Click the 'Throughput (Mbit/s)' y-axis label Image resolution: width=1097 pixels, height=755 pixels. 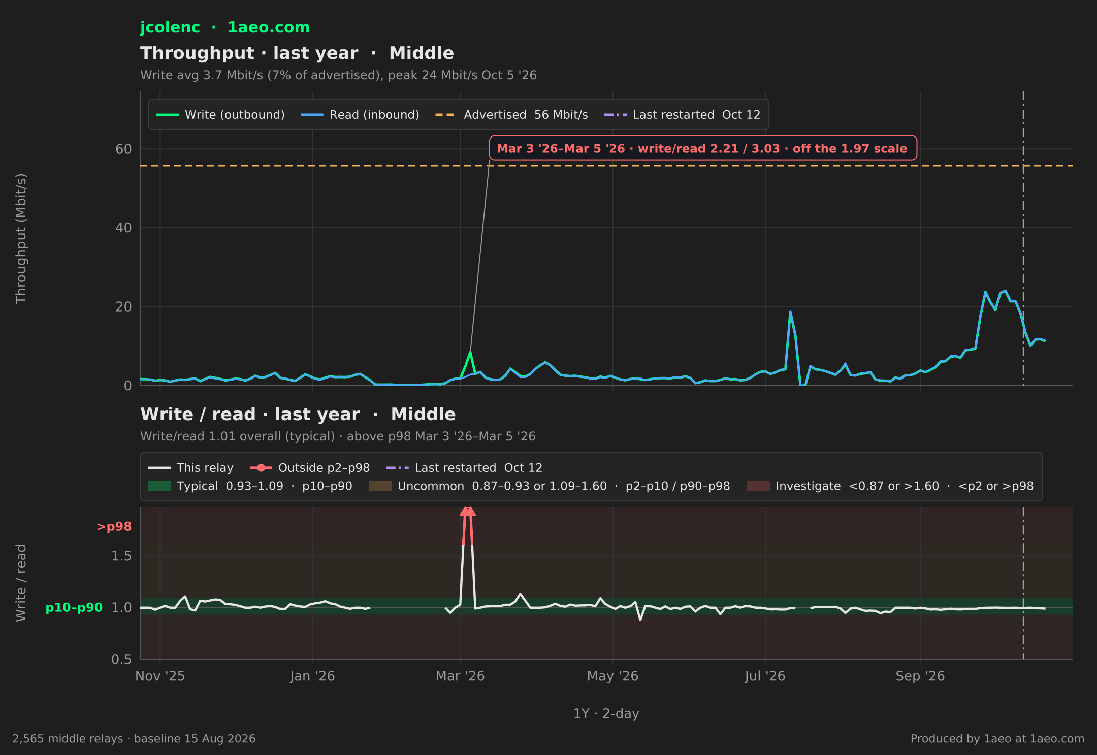tap(21, 238)
